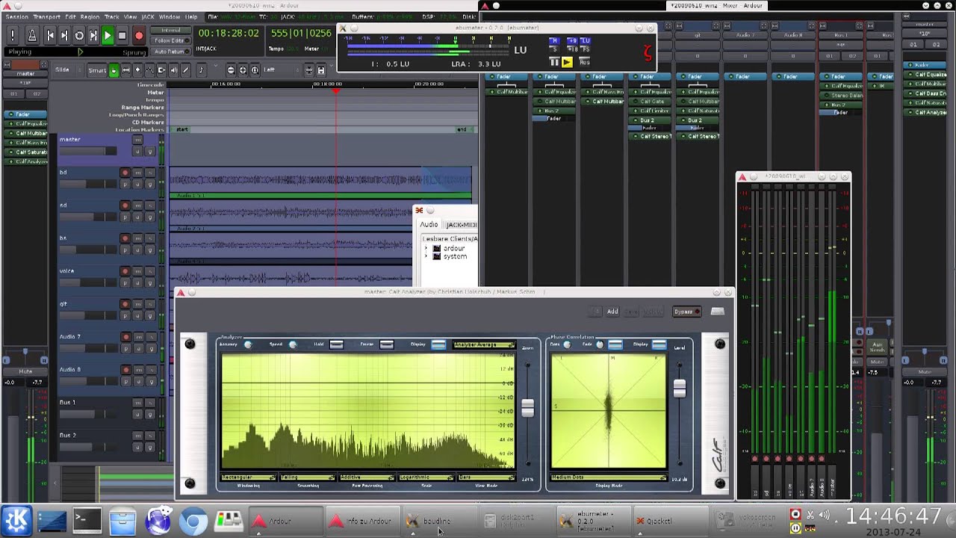Go to session end transport button
956x538 pixels.
tap(64, 35)
